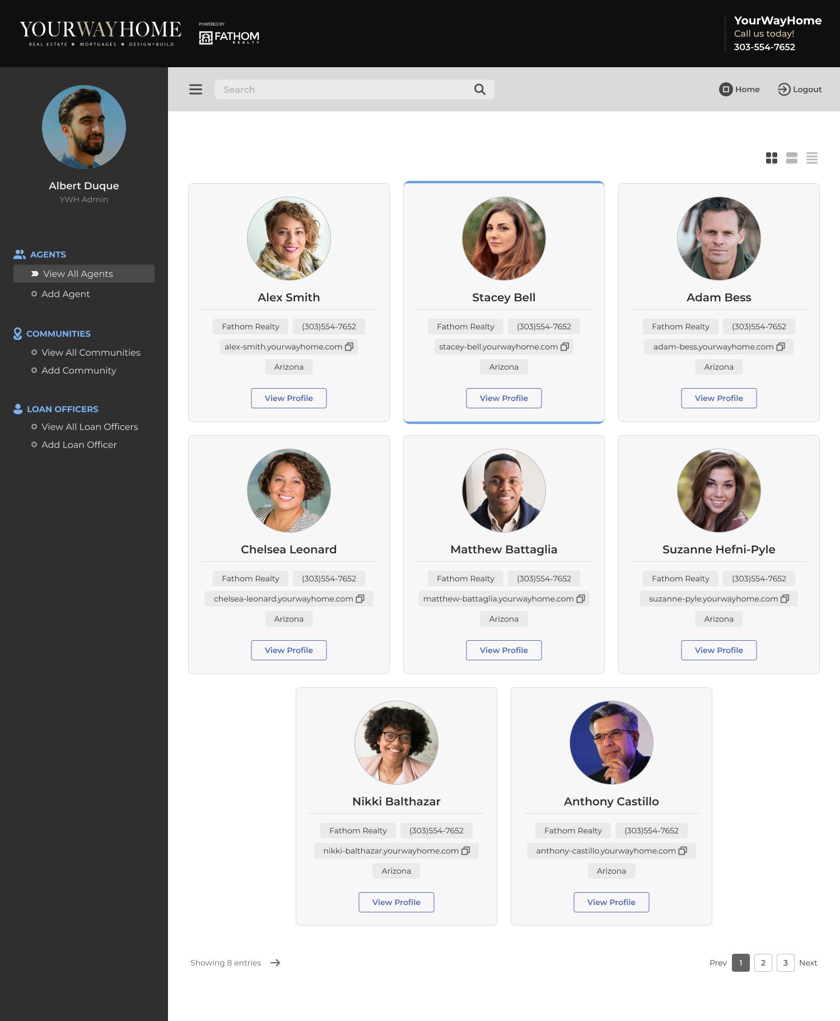The width and height of the screenshot is (840, 1021).
Task: Click the Logout arrow icon
Action: (x=784, y=90)
